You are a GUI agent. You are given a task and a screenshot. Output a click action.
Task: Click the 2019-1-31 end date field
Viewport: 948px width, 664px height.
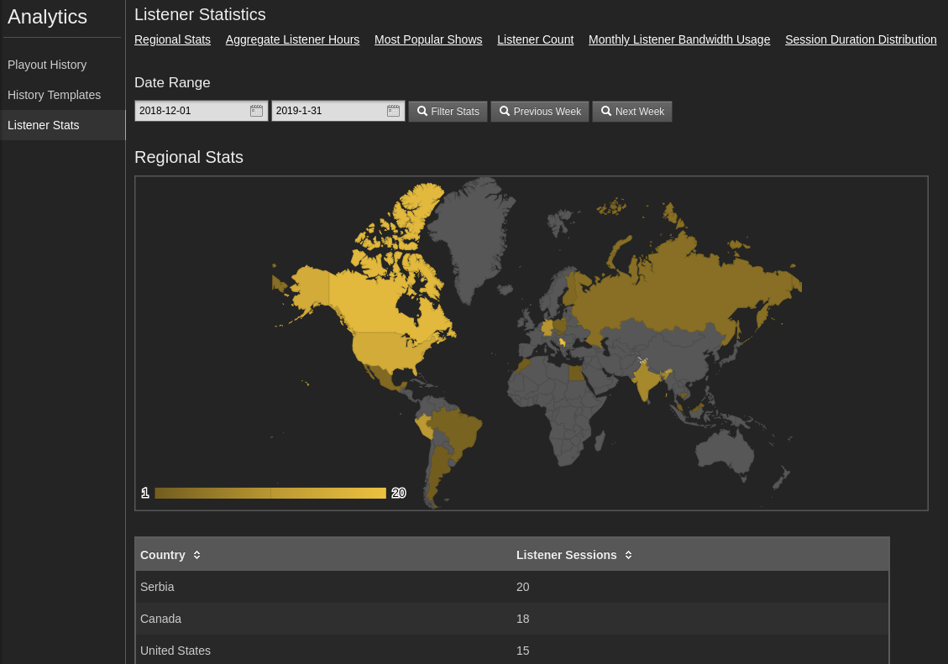tap(338, 111)
